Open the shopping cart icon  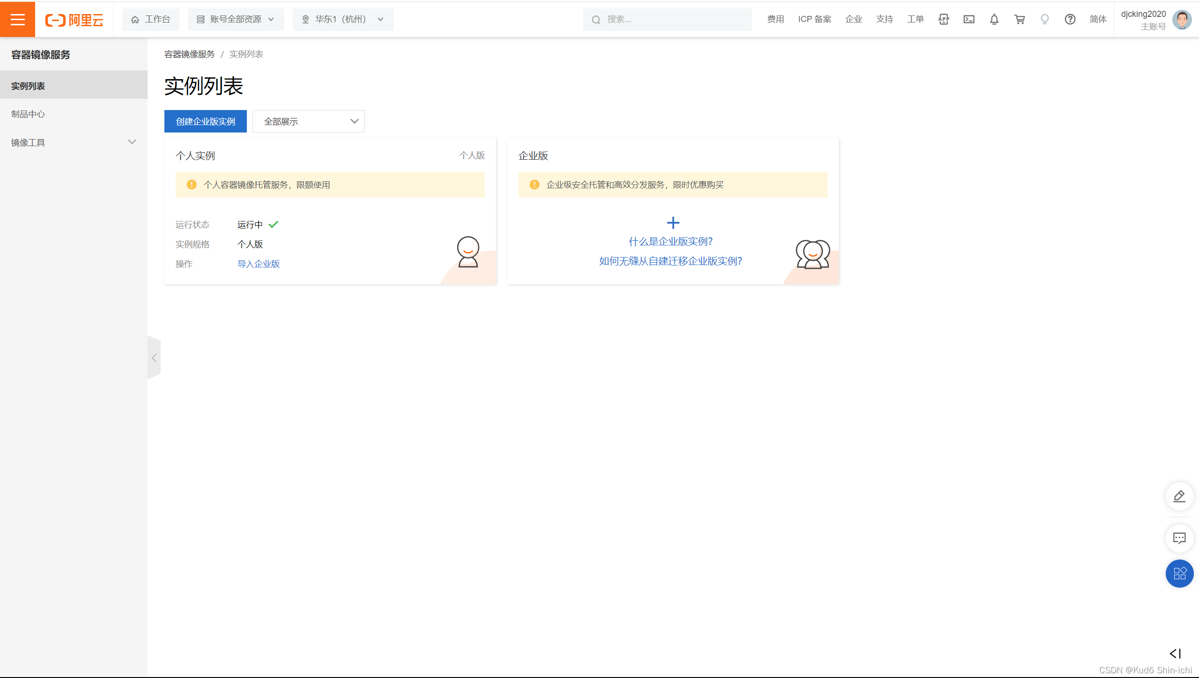click(1019, 19)
